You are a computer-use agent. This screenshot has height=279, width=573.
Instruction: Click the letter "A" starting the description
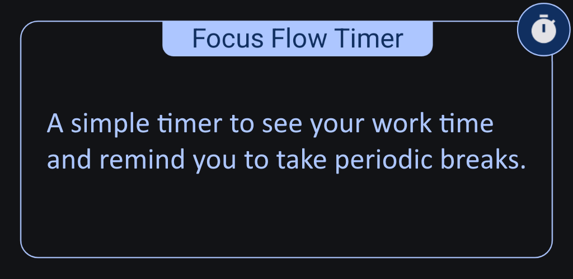point(55,123)
